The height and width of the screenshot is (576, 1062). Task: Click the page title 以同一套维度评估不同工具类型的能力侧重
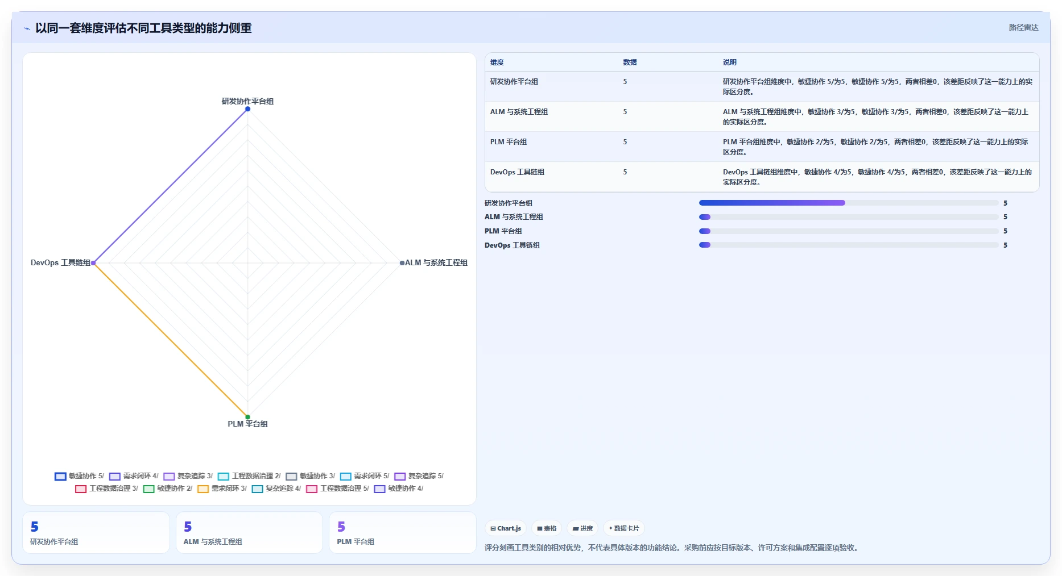pyautogui.click(x=143, y=28)
